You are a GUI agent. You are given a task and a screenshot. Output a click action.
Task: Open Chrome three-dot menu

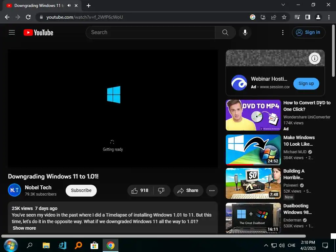pyautogui.click(x=329, y=17)
